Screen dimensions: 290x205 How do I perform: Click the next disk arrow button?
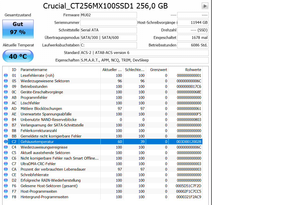205,6
